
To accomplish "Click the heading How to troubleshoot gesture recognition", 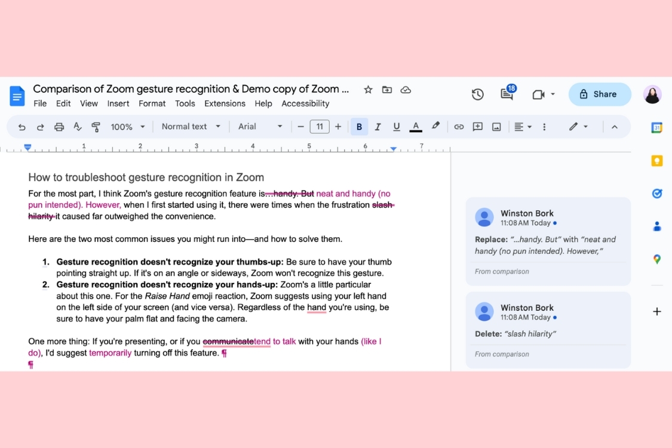I will 146,177.
